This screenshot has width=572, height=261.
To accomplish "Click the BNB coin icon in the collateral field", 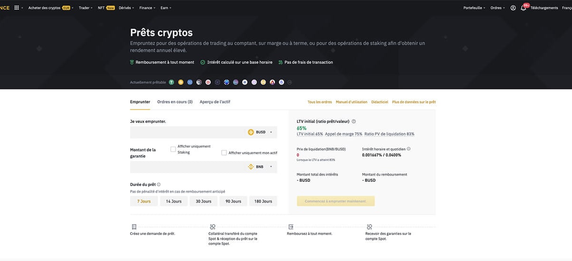I will pos(251,167).
